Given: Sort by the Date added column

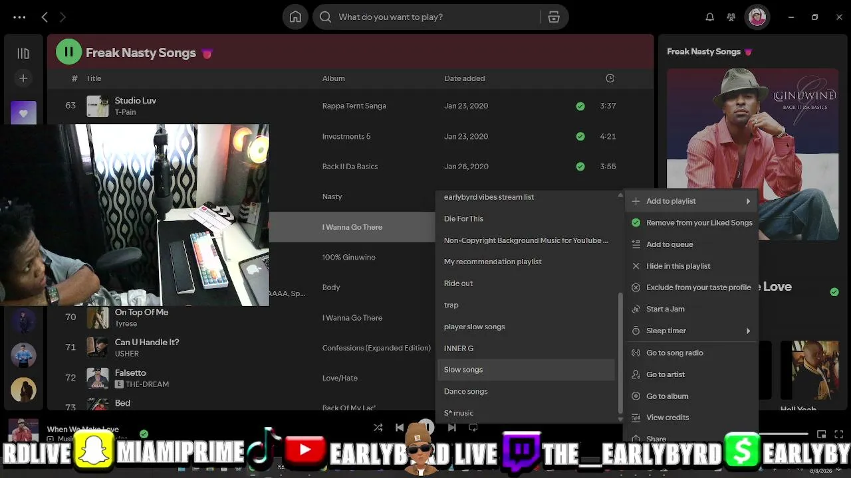Looking at the screenshot, I should pyautogui.click(x=464, y=78).
